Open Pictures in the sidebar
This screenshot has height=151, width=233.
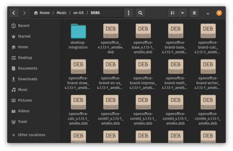coord(34,100)
